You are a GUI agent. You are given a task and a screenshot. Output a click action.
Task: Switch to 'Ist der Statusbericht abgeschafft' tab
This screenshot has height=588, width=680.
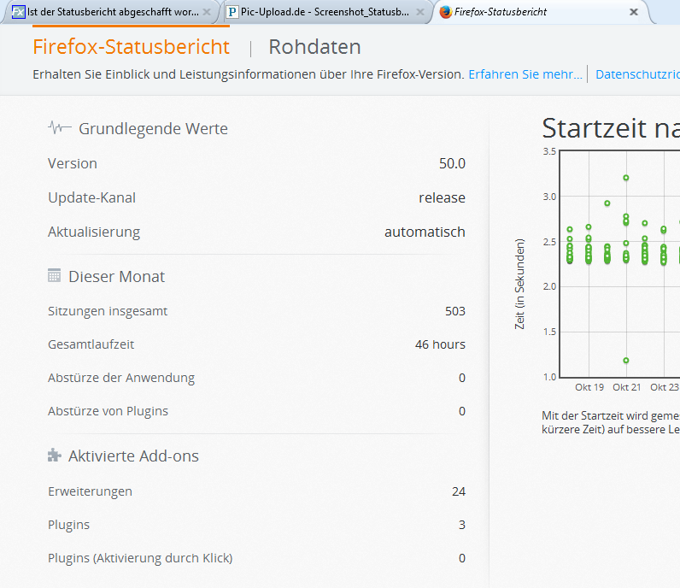(x=113, y=12)
